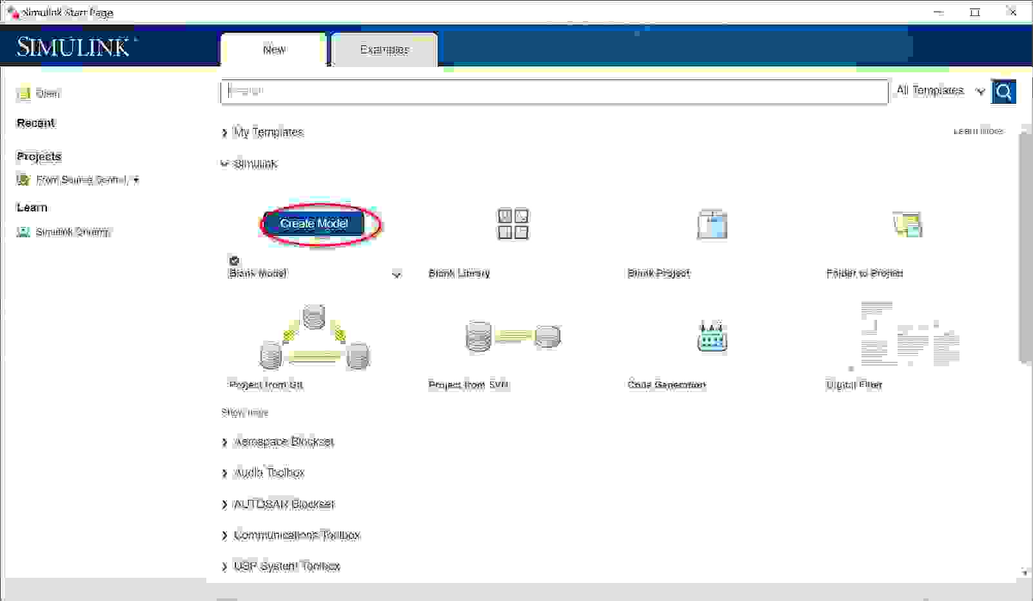Select the Blank Project template icon
The height and width of the screenshot is (601, 1033).
pyautogui.click(x=712, y=224)
